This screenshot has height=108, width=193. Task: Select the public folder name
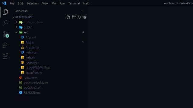28,27
